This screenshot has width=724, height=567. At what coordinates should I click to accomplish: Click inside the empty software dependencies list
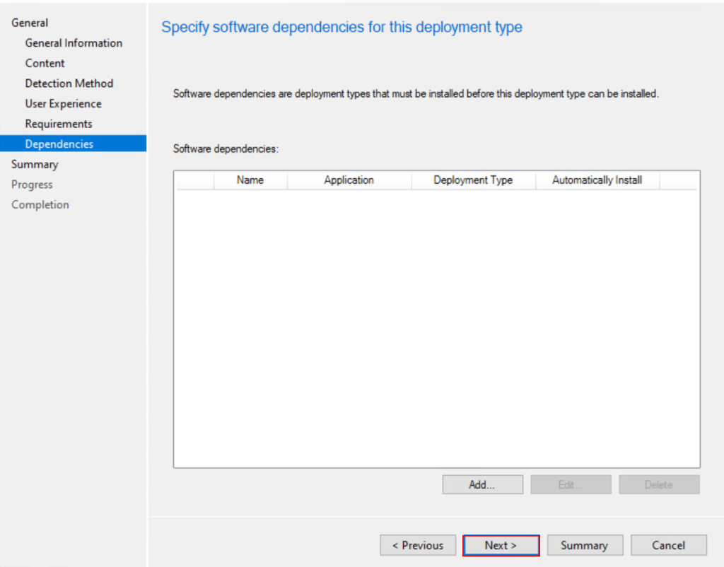pyautogui.click(x=436, y=325)
